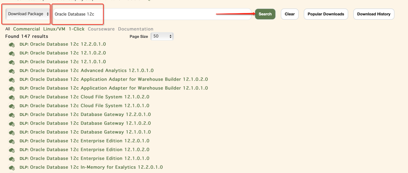Click cloud icon for Warehouse Builder 12.1.0.1.0

(12, 89)
